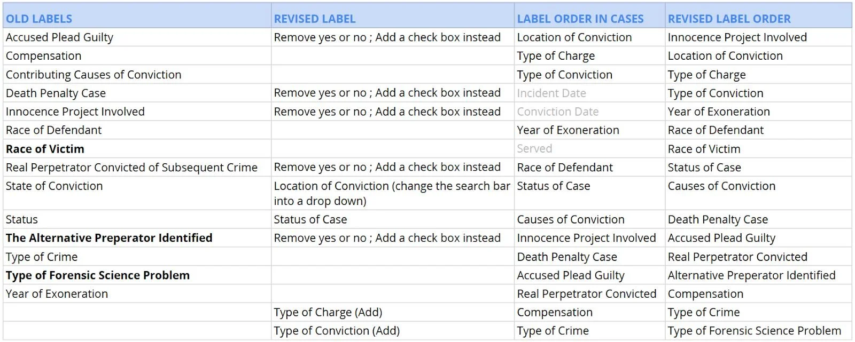The width and height of the screenshot is (855, 342).
Task: Click the Type of Forensic Science Problem bold cell
Action: click(137, 275)
